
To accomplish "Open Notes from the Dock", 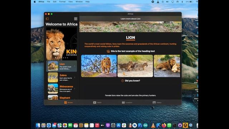I will (x=86, y=125).
